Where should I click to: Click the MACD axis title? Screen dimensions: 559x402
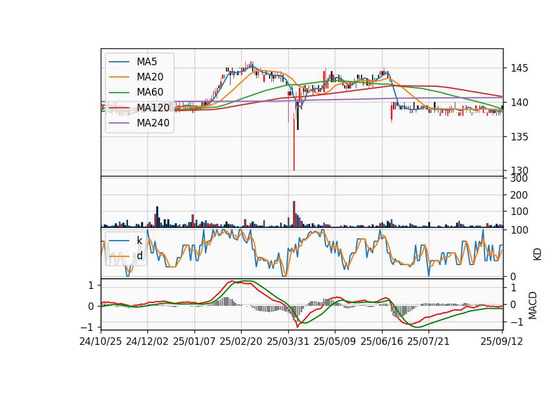point(533,305)
